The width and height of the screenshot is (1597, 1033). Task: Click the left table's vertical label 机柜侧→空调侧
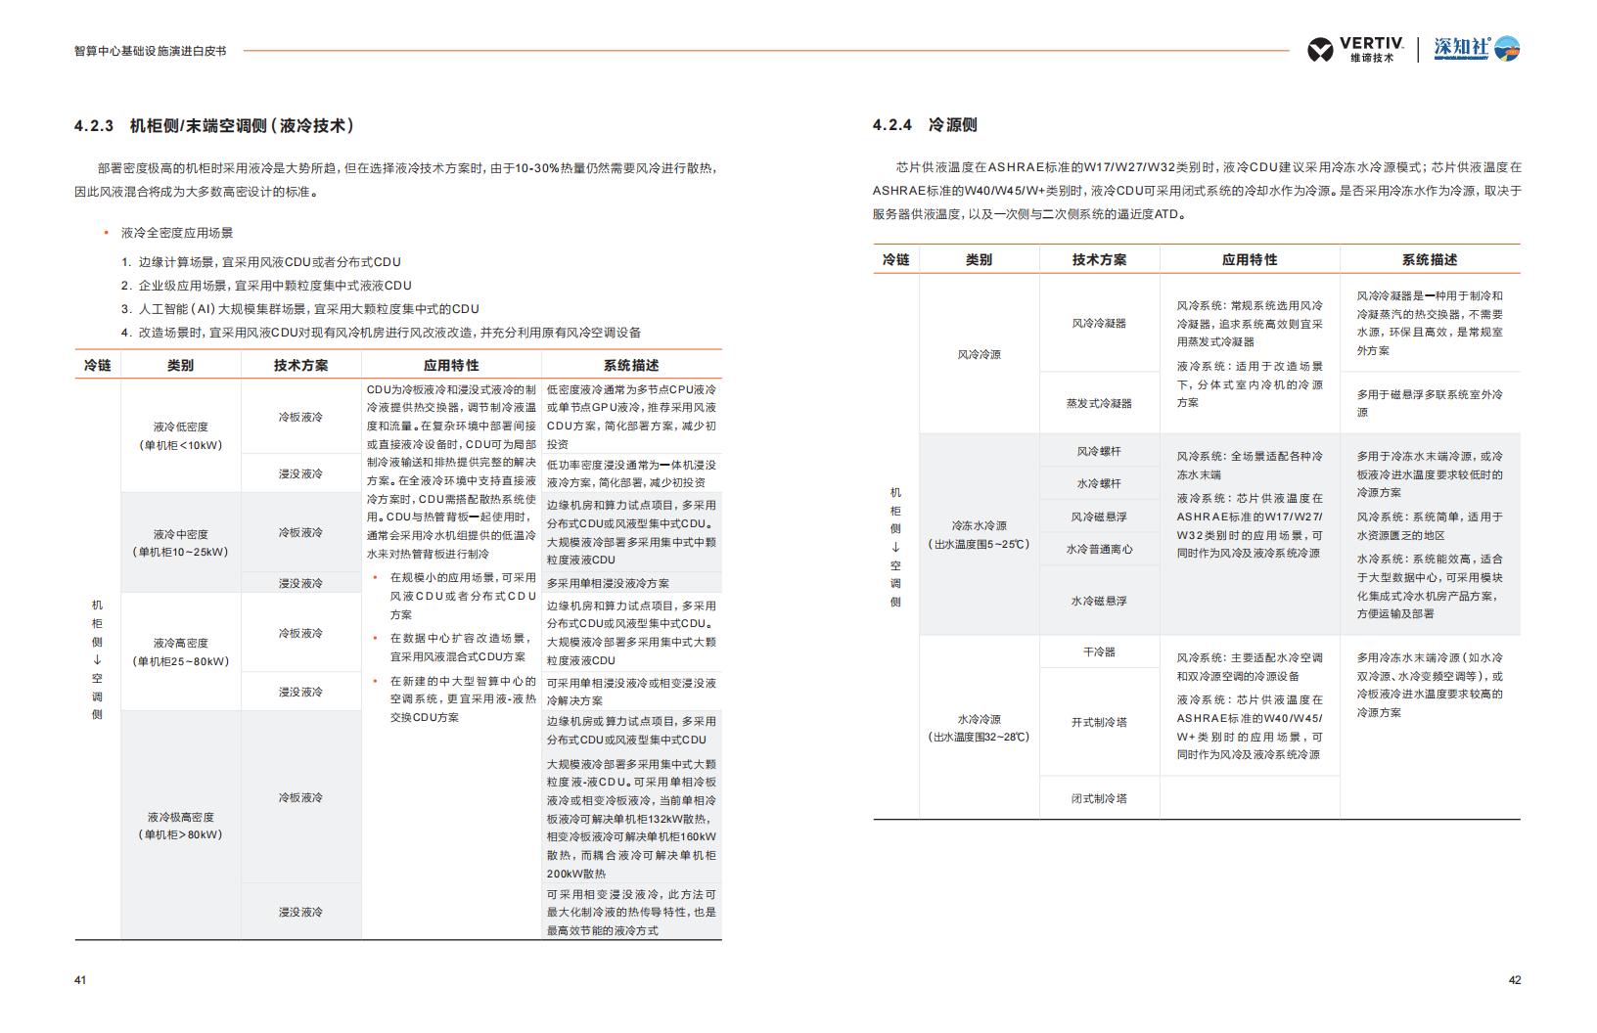[97, 659]
